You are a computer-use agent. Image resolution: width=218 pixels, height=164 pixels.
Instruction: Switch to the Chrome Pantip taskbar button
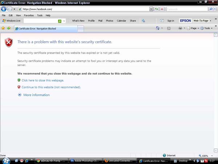[51, 161]
